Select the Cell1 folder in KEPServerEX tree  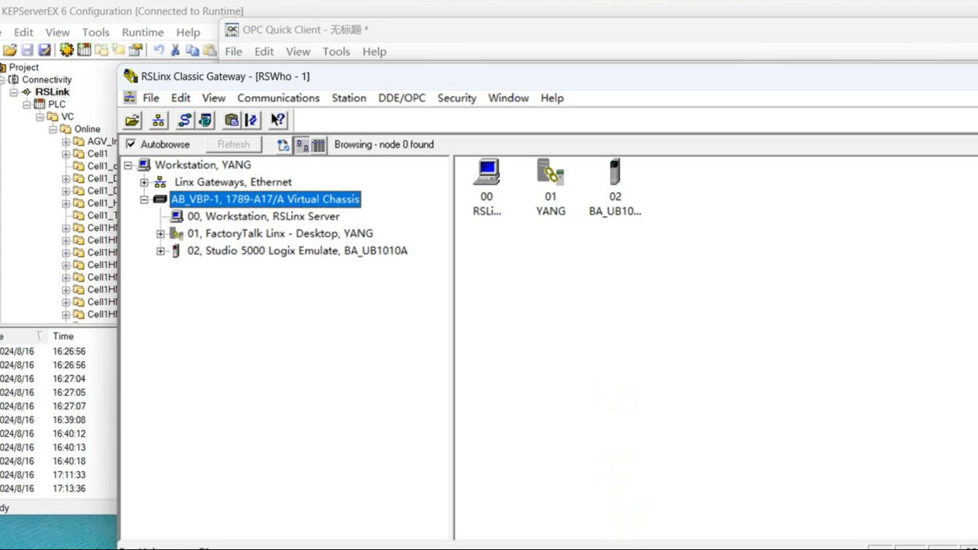(x=97, y=154)
